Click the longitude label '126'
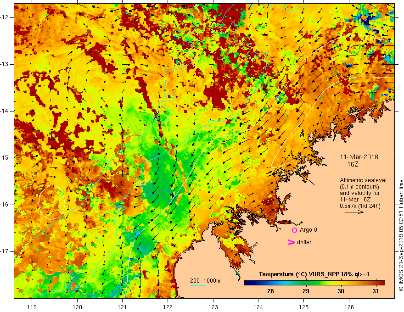 [349, 307]
